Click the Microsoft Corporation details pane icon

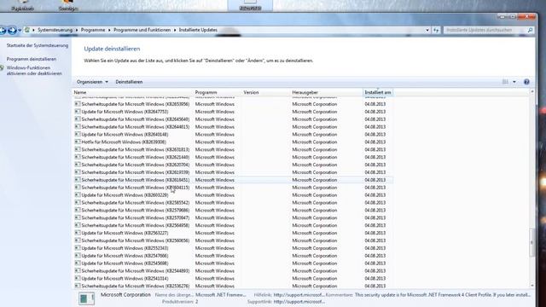click(86, 298)
